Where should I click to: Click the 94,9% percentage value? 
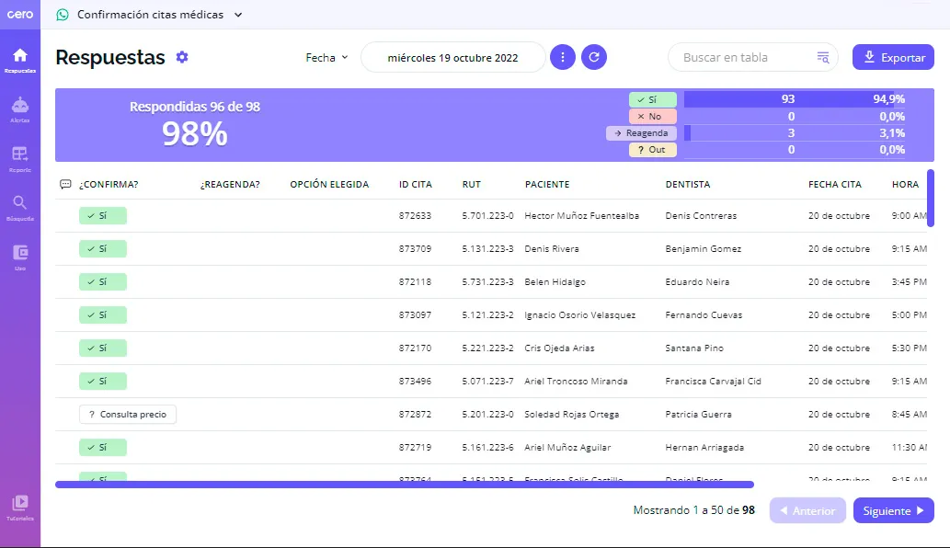(x=888, y=99)
